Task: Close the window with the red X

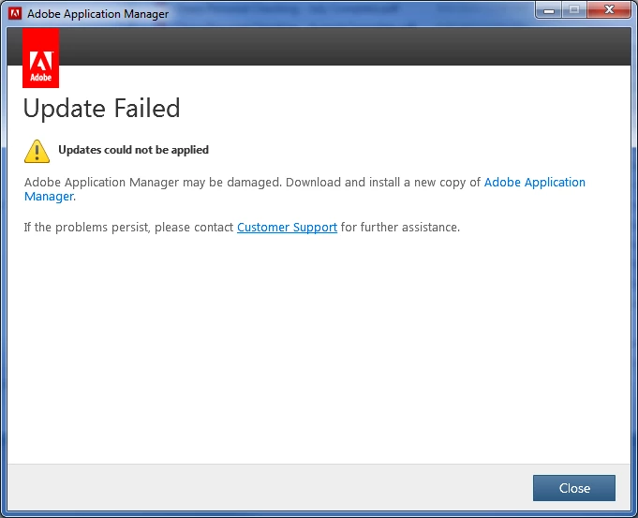Action: click(609, 10)
